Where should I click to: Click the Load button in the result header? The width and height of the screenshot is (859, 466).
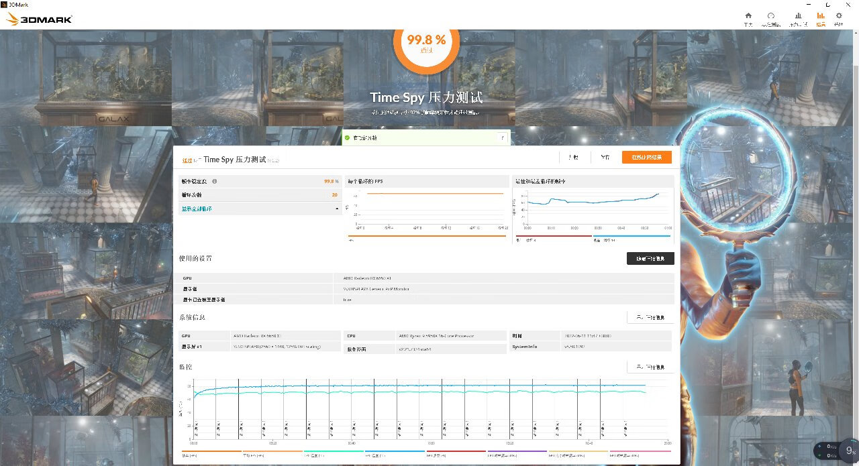coord(574,158)
